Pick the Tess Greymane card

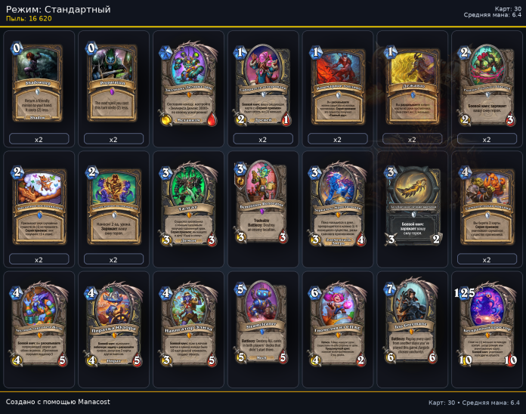point(412,323)
